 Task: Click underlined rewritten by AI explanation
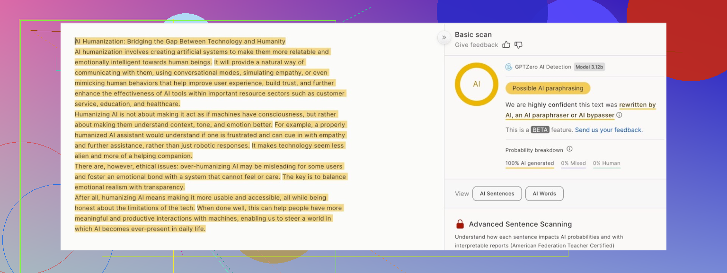point(637,105)
